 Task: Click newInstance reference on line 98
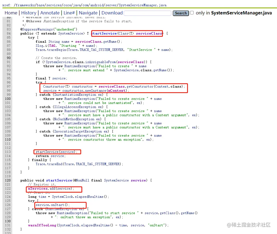(96, 91)
